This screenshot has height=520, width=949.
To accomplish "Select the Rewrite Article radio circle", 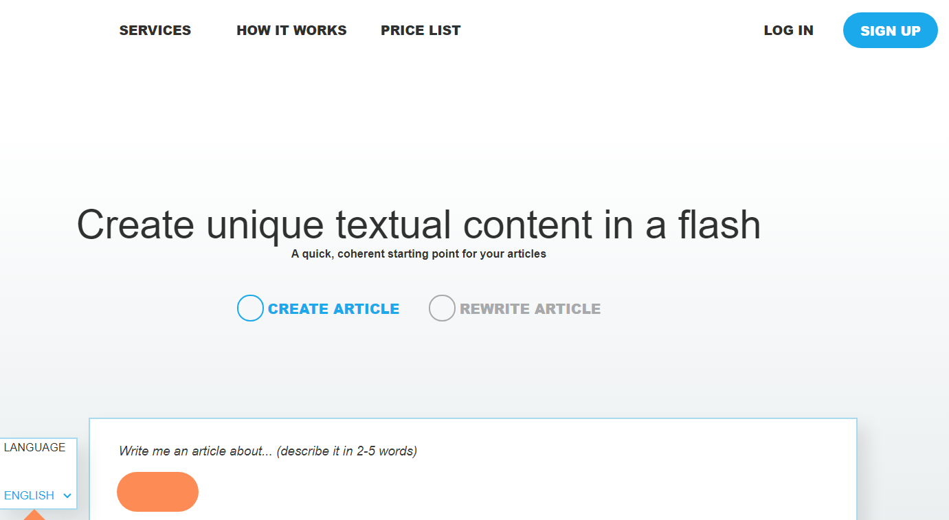I will [x=442, y=308].
